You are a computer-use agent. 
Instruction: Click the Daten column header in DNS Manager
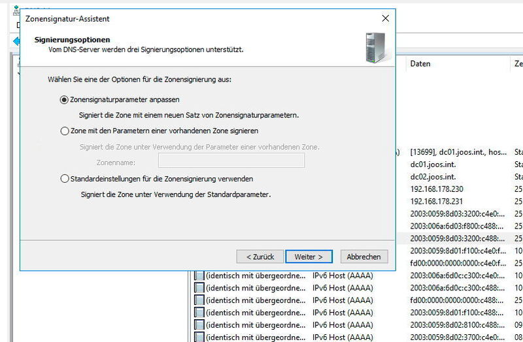point(420,63)
